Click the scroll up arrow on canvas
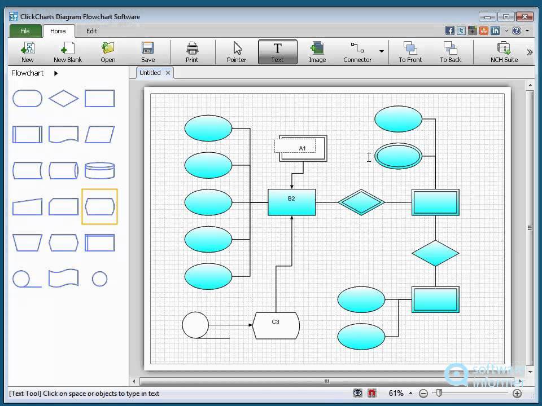 [530, 85]
